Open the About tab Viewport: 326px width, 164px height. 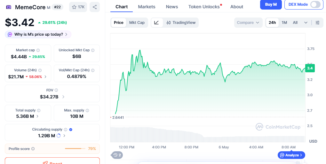237,7
